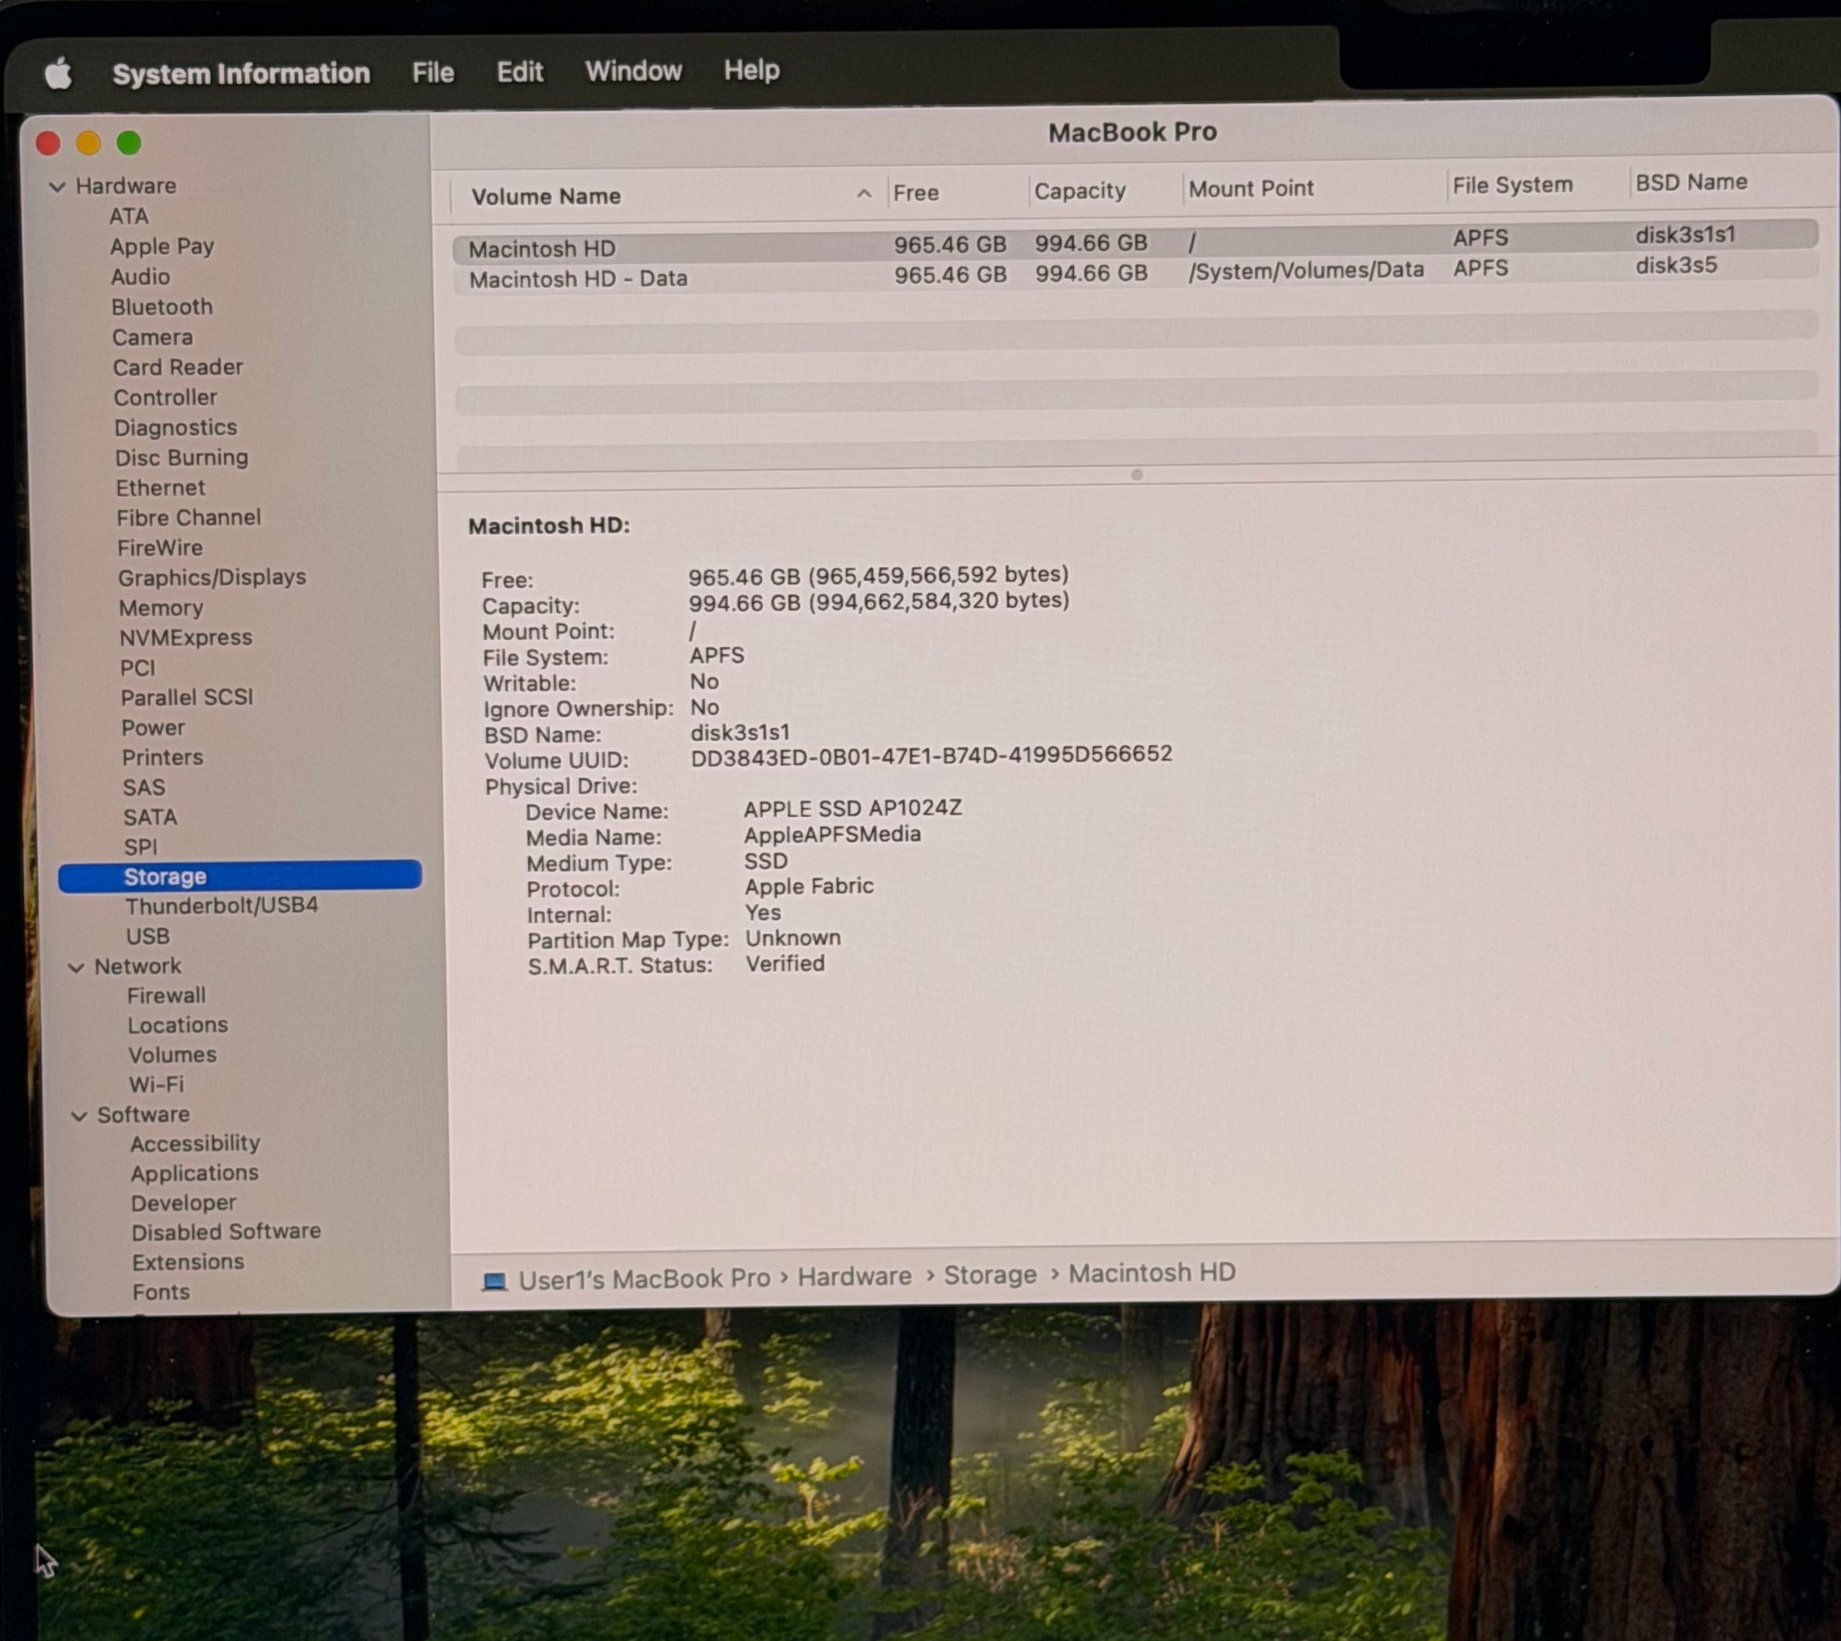Image resolution: width=1841 pixels, height=1641 pixels.
Task: Select PCI in the sidebar
Action: (x=138, y=668)
